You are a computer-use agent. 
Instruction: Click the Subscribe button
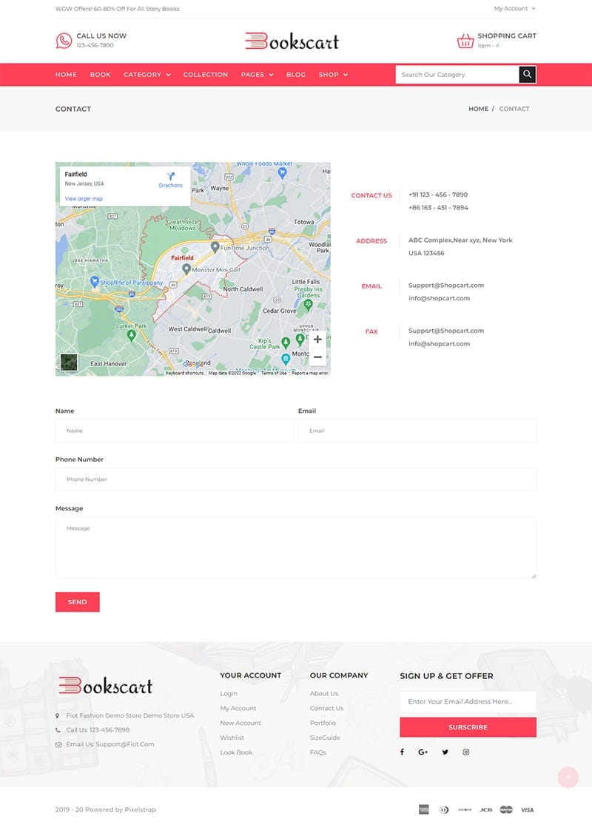point(468,727)
